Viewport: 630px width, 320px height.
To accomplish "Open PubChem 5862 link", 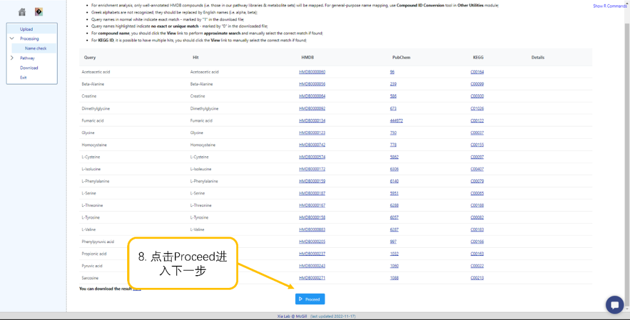I will click(394, 157).
